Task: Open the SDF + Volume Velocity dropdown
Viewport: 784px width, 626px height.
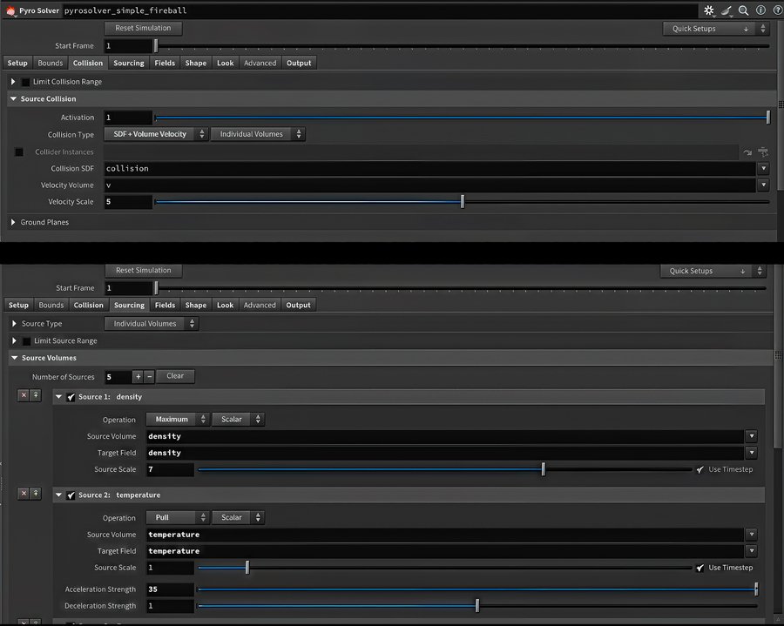Action: (156, 134)
